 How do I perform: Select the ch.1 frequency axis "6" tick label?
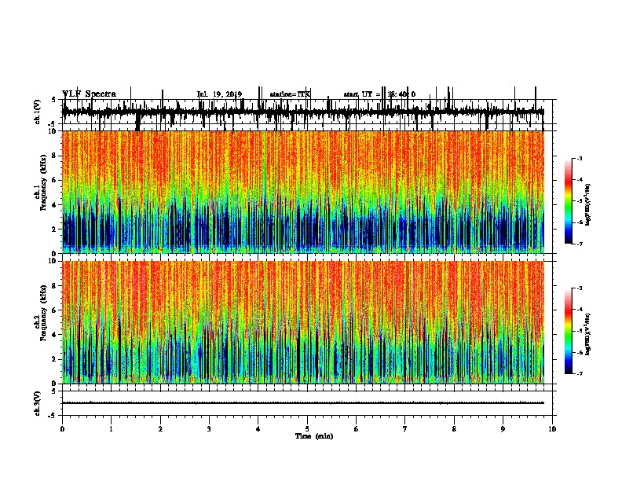(x=54, y=180)
